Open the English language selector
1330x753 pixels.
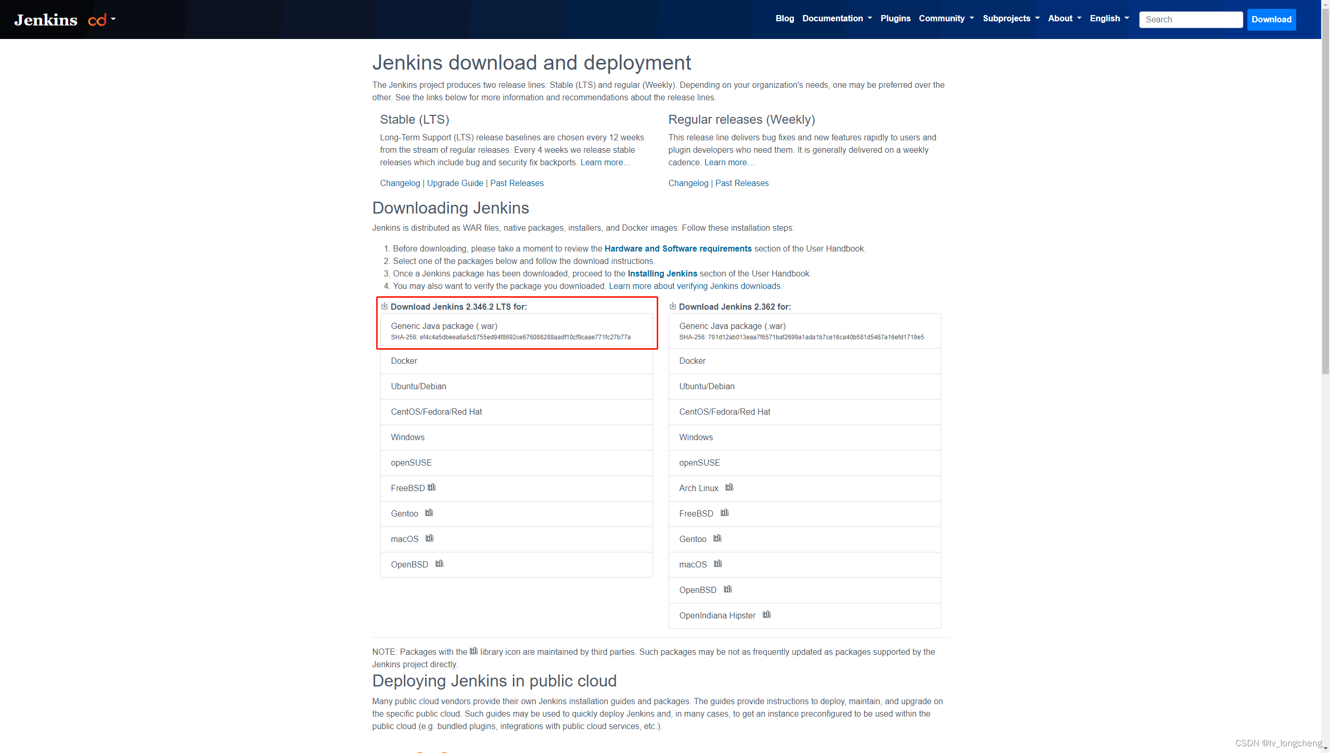[x=1109, y=19]
